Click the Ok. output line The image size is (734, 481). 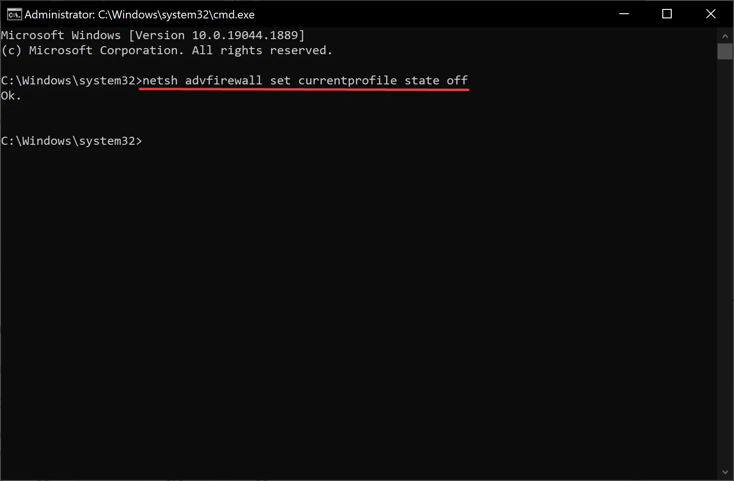point(11,96)
